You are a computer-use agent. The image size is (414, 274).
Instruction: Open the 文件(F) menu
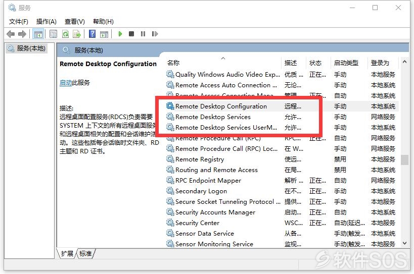(19, 22)
